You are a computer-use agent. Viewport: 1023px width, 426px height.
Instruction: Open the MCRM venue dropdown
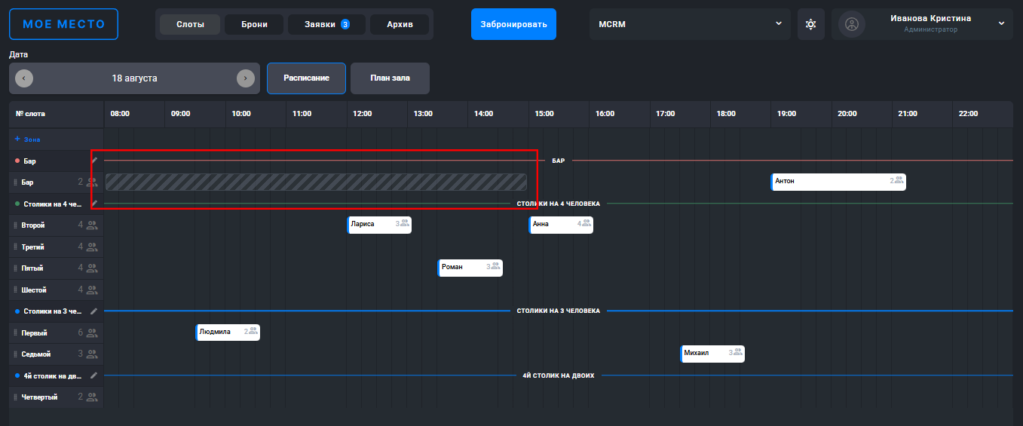click(690, 24)
